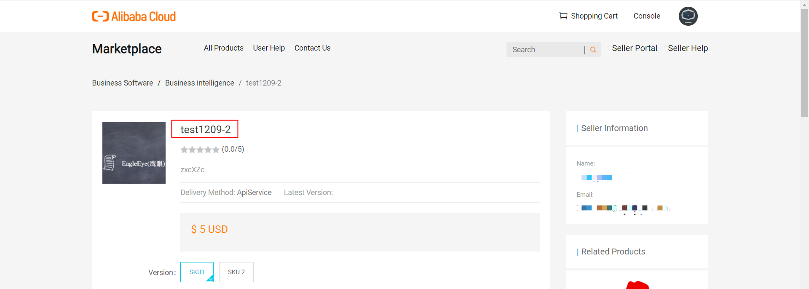Open User Help menu item
This screenshot has height=289, width=809.
(x=269, y=48)
